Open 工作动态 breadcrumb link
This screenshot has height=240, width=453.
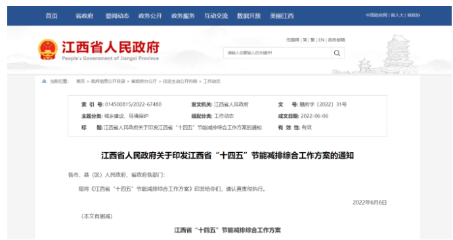tap(211, 81)
